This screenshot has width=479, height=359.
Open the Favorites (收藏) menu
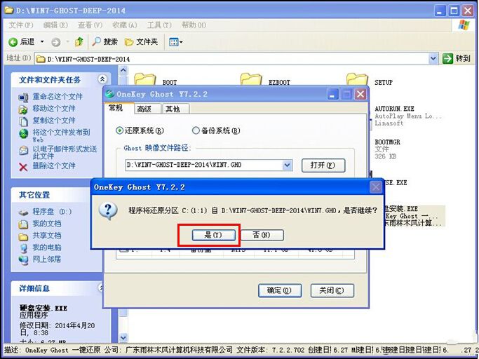(120, 25)
